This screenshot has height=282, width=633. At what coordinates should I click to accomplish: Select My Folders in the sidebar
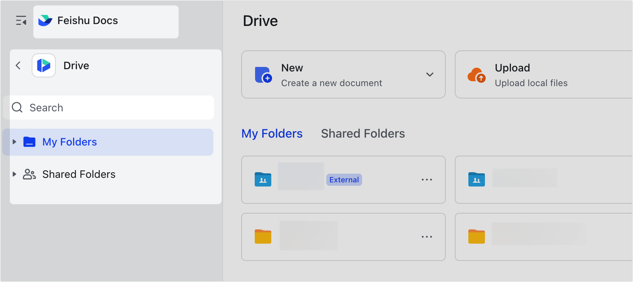pyautogui.click(x=108, y=142)
